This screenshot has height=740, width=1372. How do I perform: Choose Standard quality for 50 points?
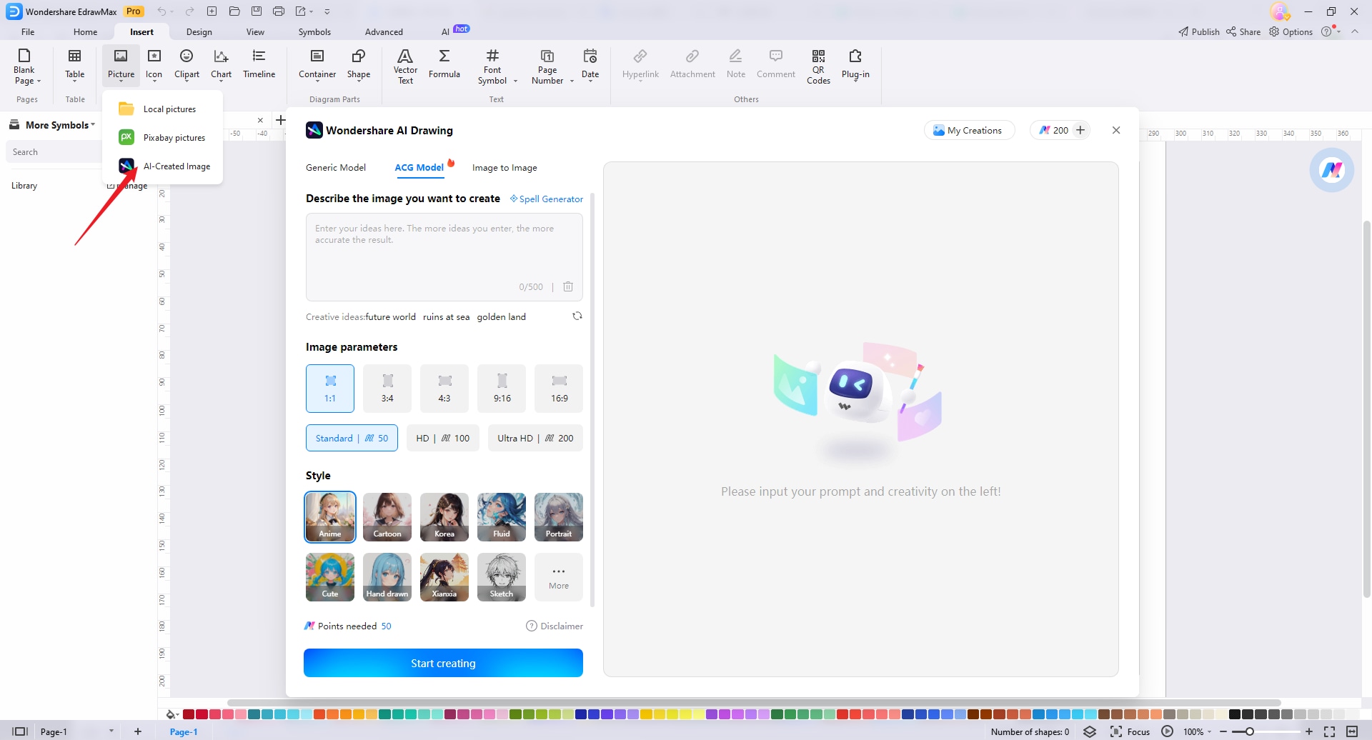coord(352,438)
